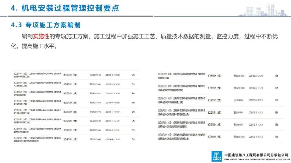Viewport: 291px width, 163px height.
Task: Click submitter ID in 2021-02-22 row
Action: [239, 88]
